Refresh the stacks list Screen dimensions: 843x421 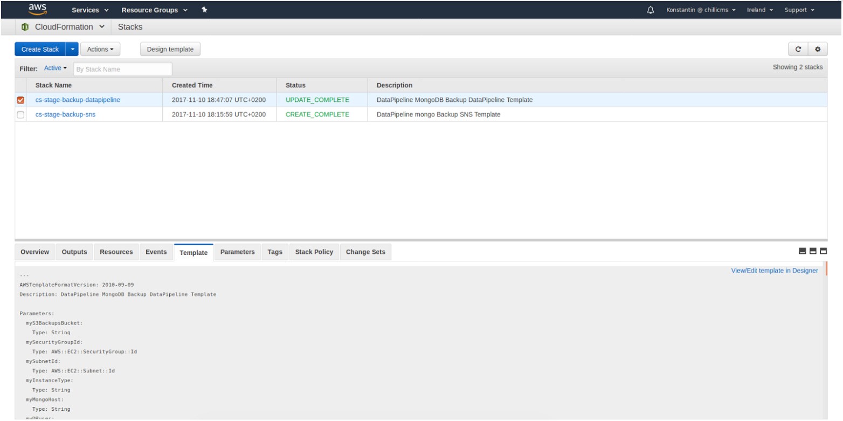click(798, 49)
